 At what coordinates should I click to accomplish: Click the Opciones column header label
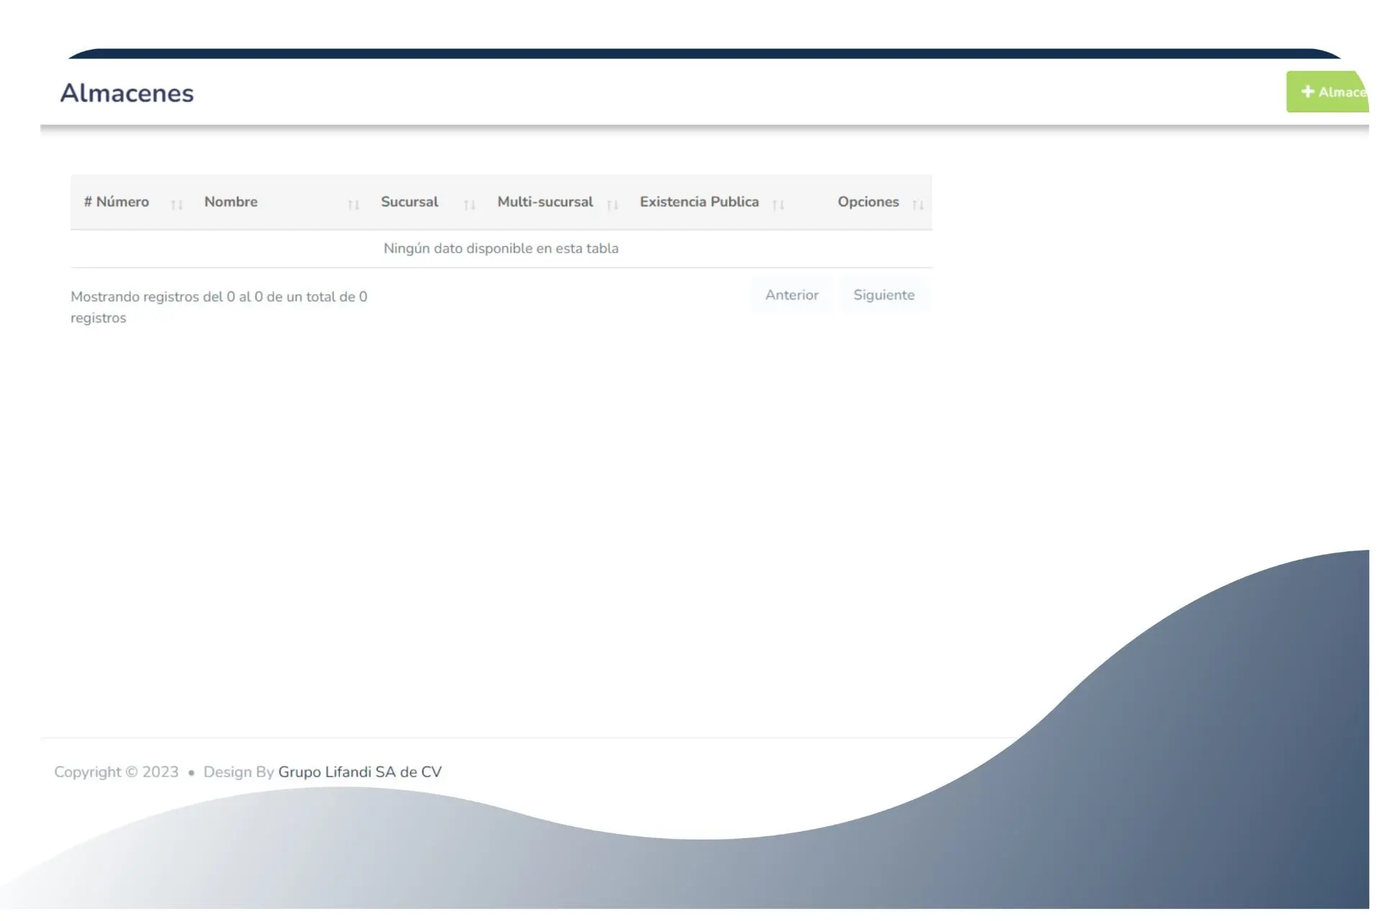868,202
